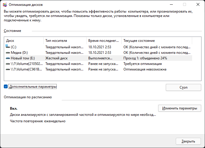Click the drive icon for \\?\Volume{C961B...
Viewport: 205px width, 148px height.
(8, 69)
